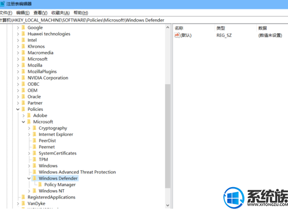The height and width of the screenshot is (210, 288).
Task: Click the Khronos folder icon
Action: click(23, 47)
